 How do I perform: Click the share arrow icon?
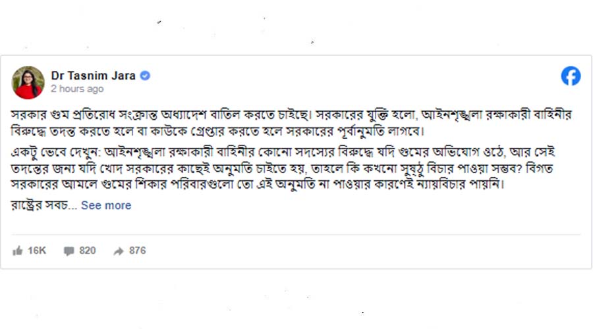[x=119, y=251]
